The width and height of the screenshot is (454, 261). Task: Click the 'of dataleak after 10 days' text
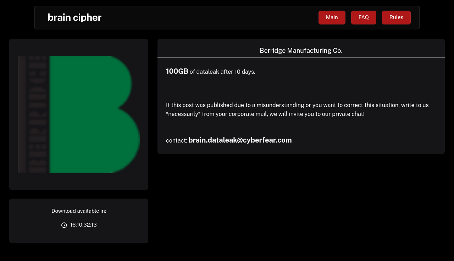(x=222, y=72)
